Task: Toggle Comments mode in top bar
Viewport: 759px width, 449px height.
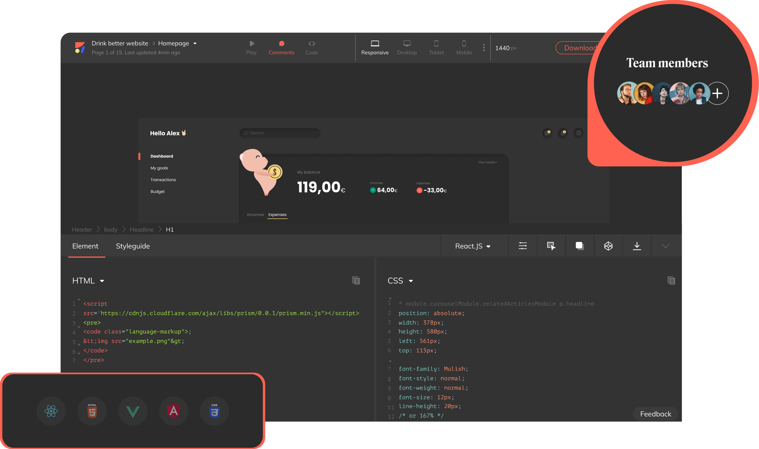Action: (x=281, y=48)
